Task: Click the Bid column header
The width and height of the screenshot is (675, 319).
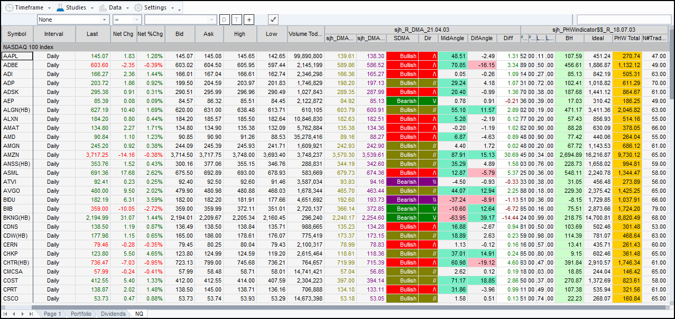Action: 180,34
